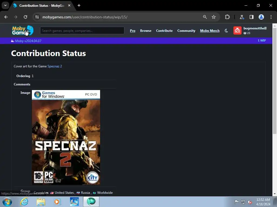This screenshot has width=277, height=207.
Task: Go back to the previous page
Action: point(6,17)
